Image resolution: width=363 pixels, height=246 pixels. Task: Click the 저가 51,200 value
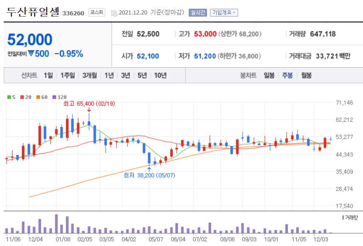click(205, 56)
